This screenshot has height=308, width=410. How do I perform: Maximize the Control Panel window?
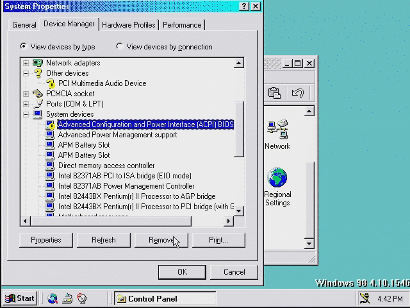pyautogui.click(x=297, y=63)
